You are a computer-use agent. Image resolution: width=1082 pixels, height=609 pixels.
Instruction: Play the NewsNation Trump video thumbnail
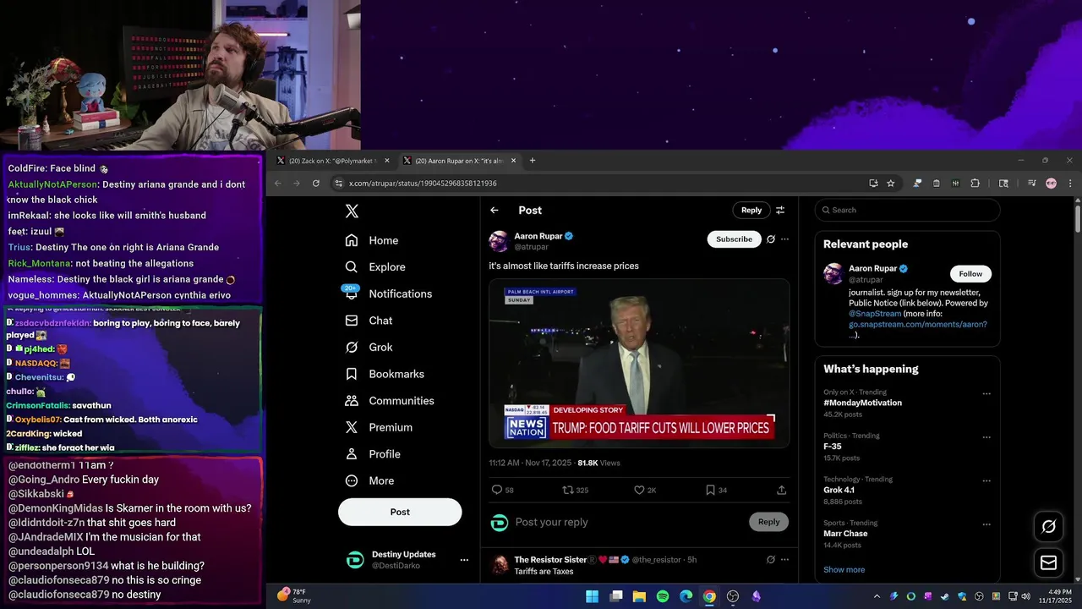coord(639,363)
